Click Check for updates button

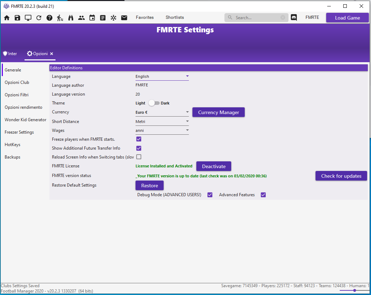coord(341,176)
